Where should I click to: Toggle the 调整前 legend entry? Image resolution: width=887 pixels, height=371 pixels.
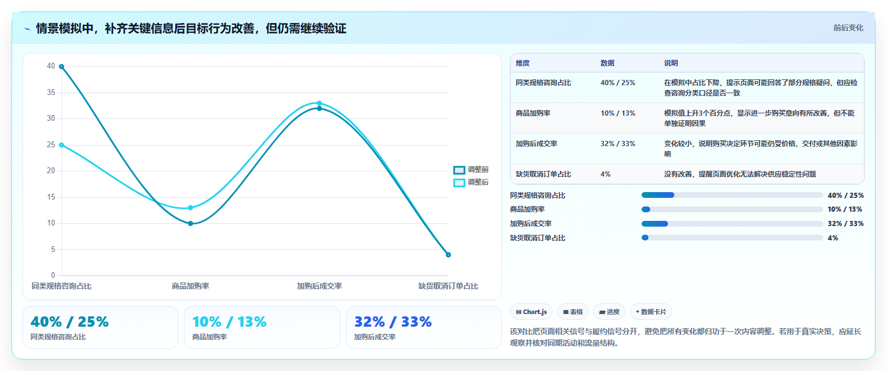pyautogui.click(x=471, y=170)
